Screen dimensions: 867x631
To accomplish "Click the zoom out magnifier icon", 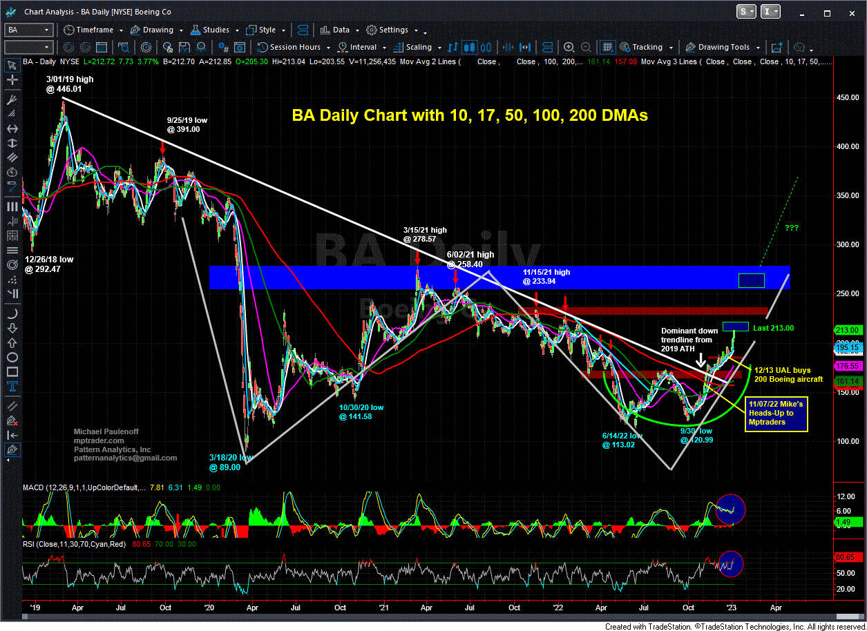I will (586, 47).
